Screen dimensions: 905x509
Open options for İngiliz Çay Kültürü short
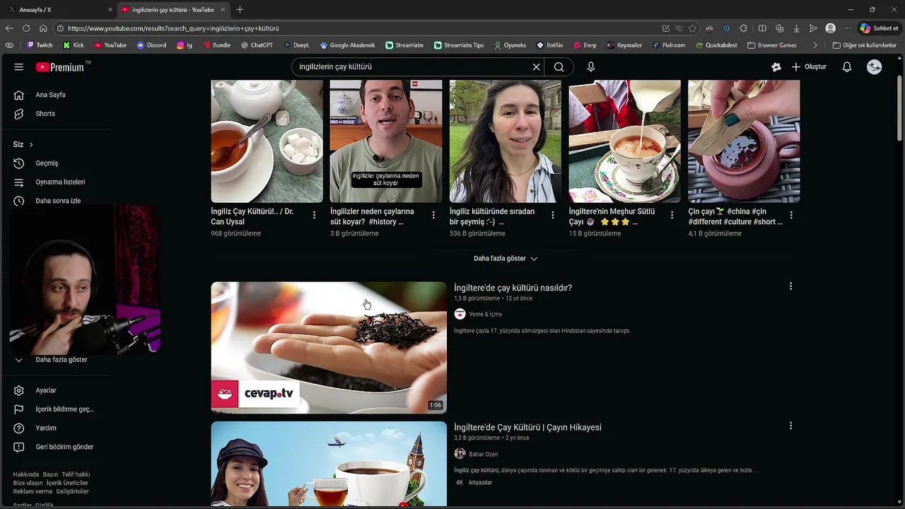[x=314, y=215]
